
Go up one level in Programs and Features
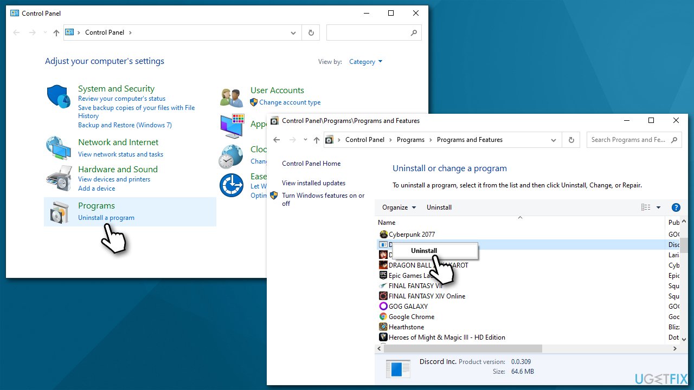(x=317, y=140)
